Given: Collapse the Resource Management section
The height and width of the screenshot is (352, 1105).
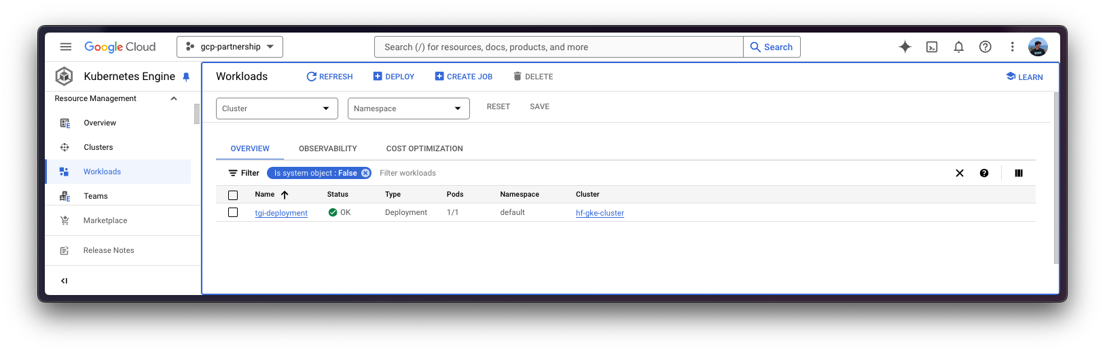Looking at the screenshot, I should [x=174, y=98].
